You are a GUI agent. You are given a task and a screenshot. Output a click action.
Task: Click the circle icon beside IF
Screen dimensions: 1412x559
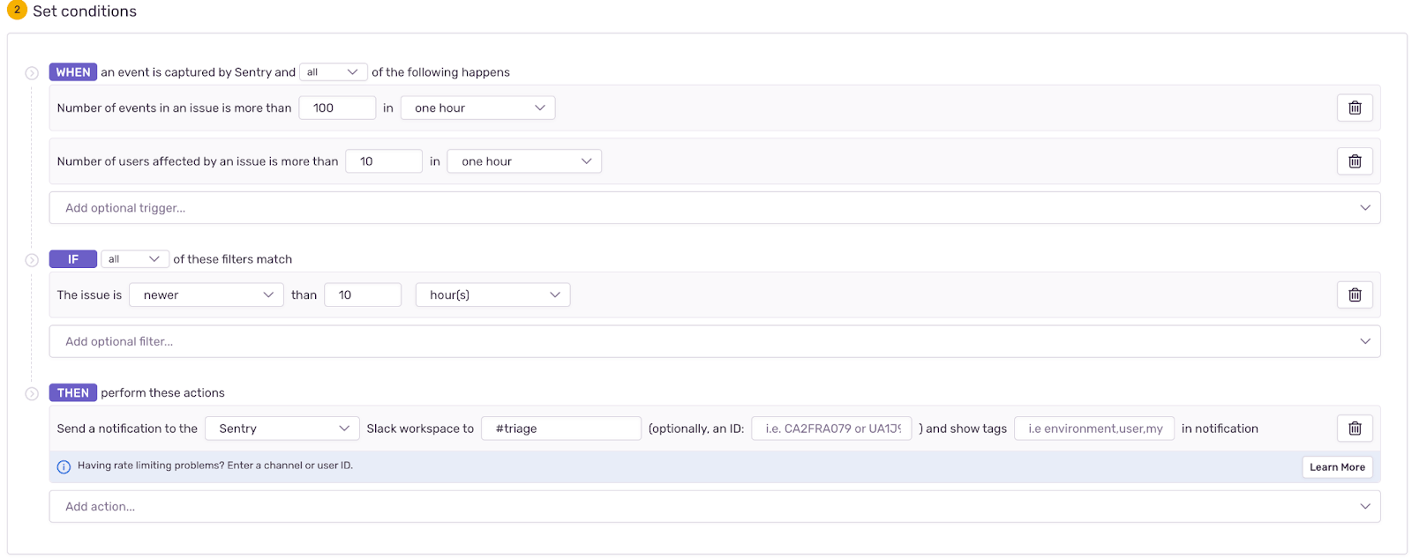tap(32, 260)
